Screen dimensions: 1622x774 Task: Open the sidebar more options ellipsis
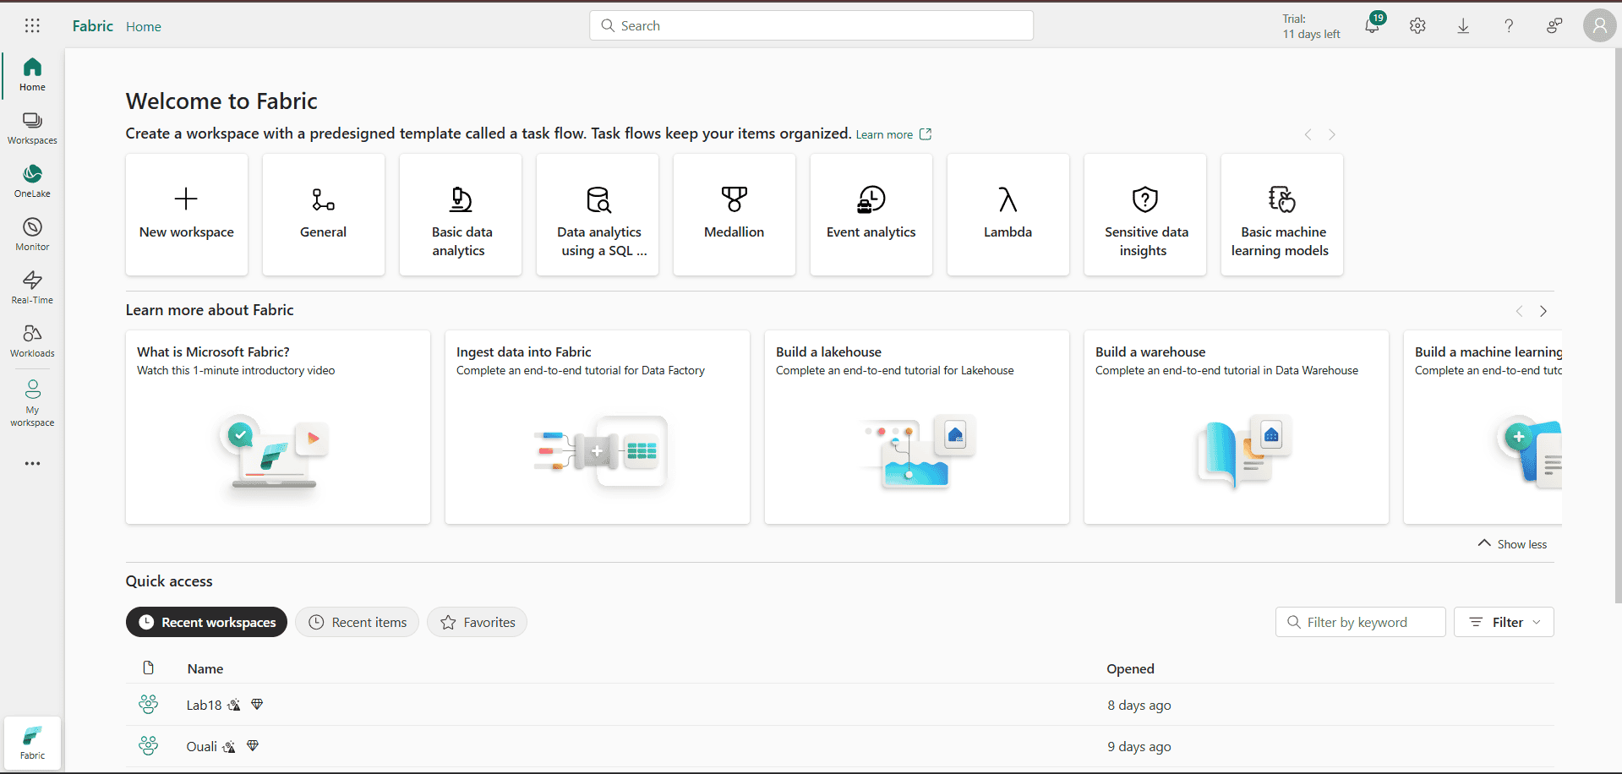32,463
